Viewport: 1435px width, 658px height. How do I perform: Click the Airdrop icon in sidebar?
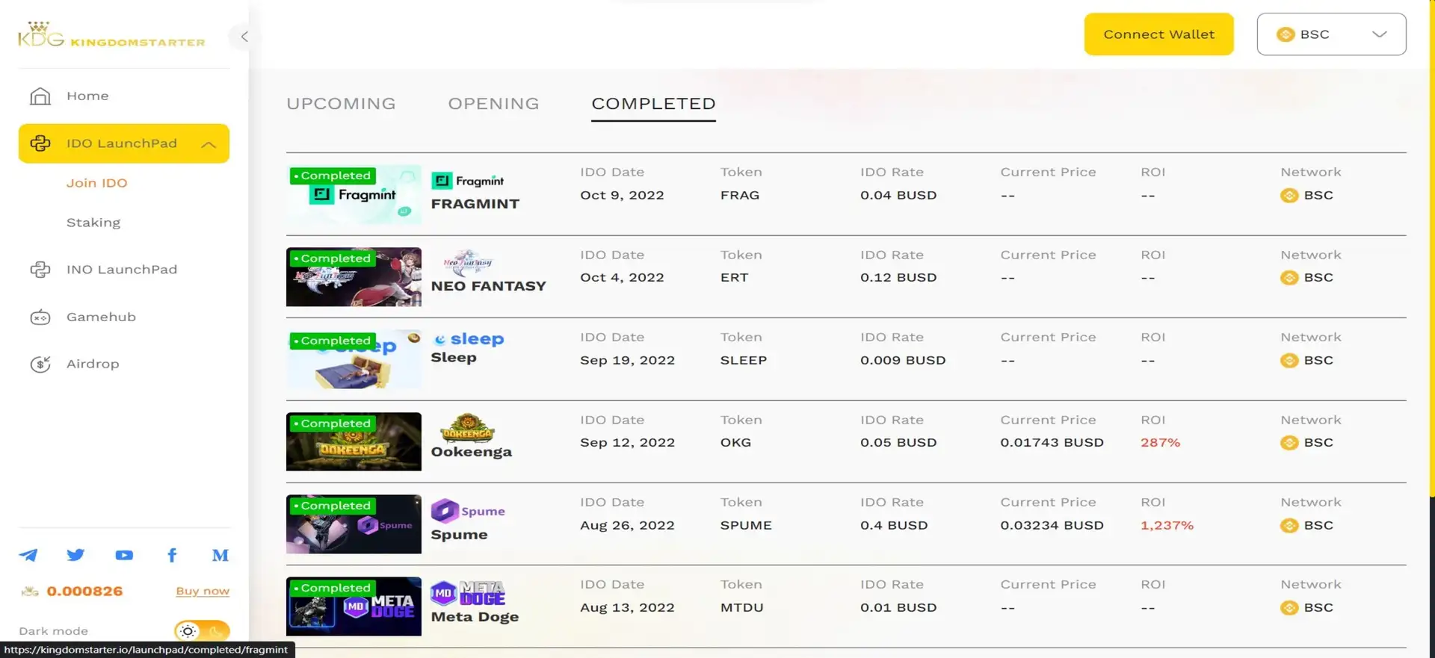click(40, 364)
